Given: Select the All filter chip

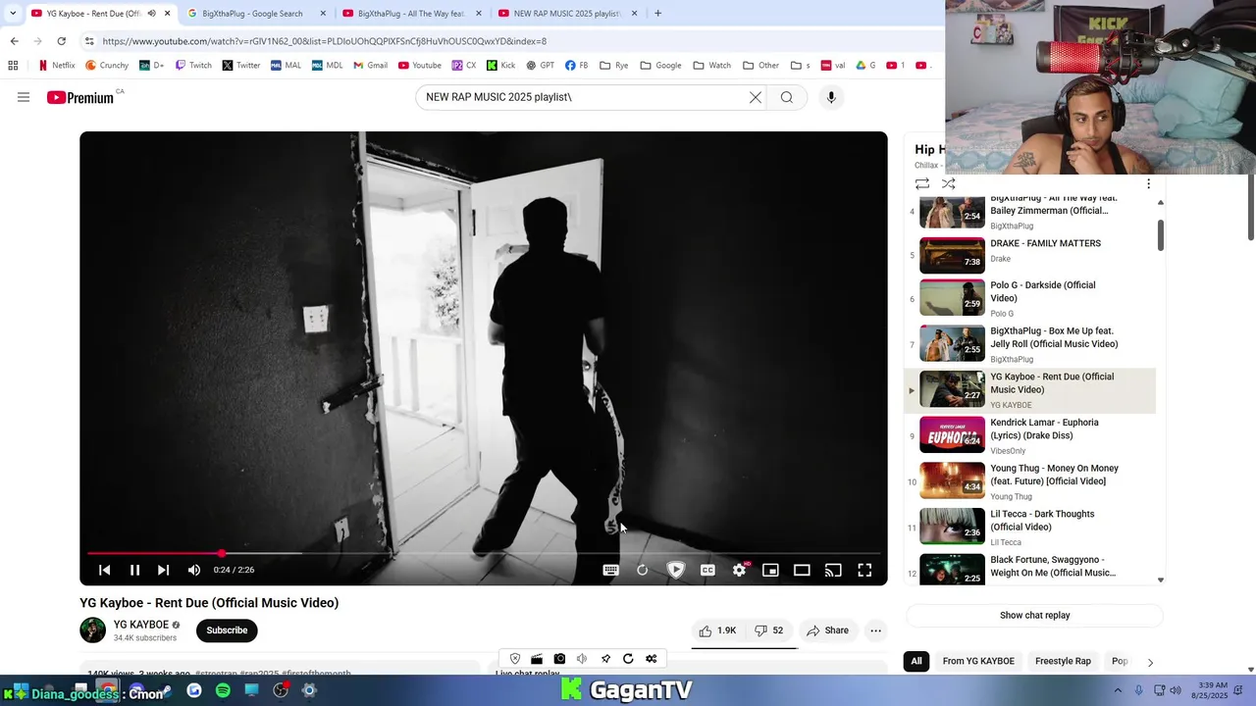Looking at the screenshot, I should click(916, 661).
